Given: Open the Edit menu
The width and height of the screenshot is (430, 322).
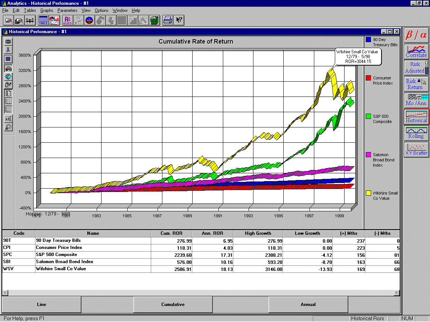Looking at the screenshot, I should (x=16, y=10).
